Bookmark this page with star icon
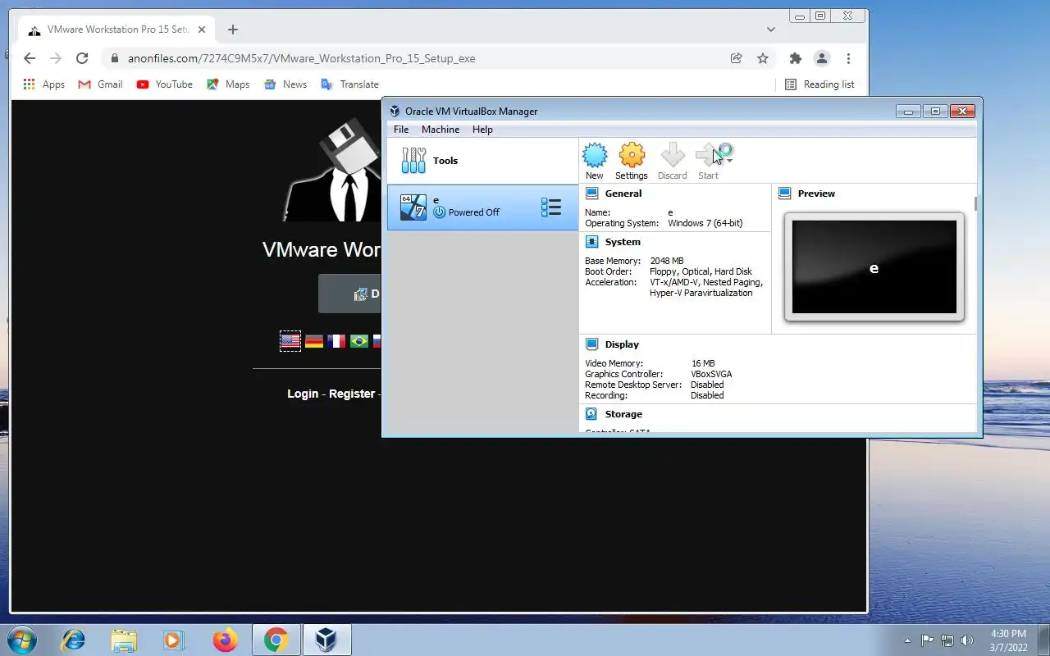Screen dimensions: 1050x656 763,58
